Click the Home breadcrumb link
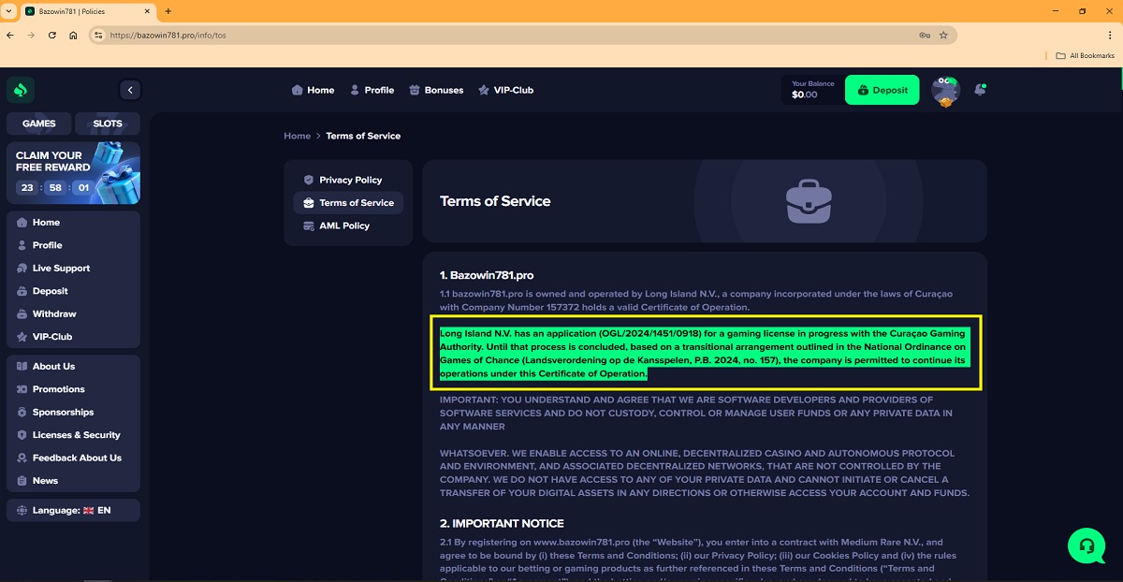Screen dimensions: 1123x582 click(x=297, y=136)
